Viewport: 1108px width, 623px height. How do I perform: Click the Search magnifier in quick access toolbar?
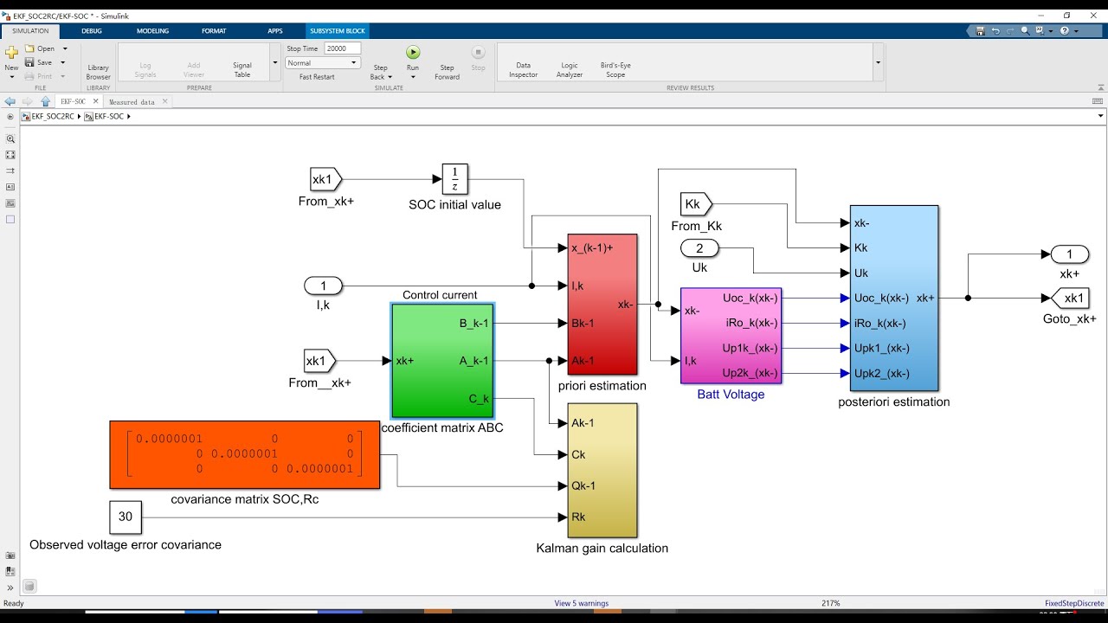(1025, 30)
